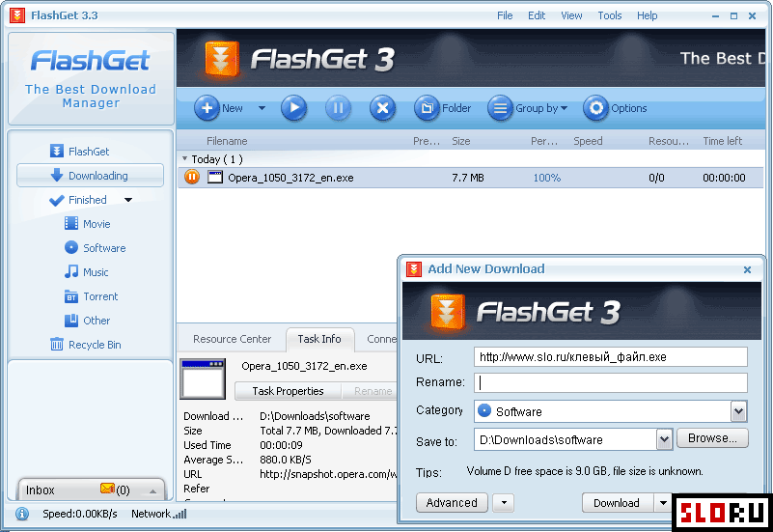Click the Advanced button
Image resolution: width=773 pixels, height=532 pixels.
click(x=452, y=502)
